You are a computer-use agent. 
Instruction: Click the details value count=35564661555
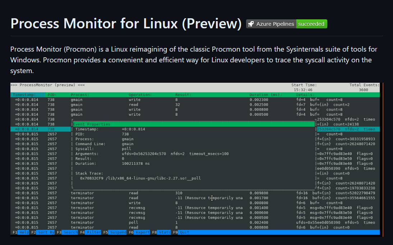[x=355, y=198]
